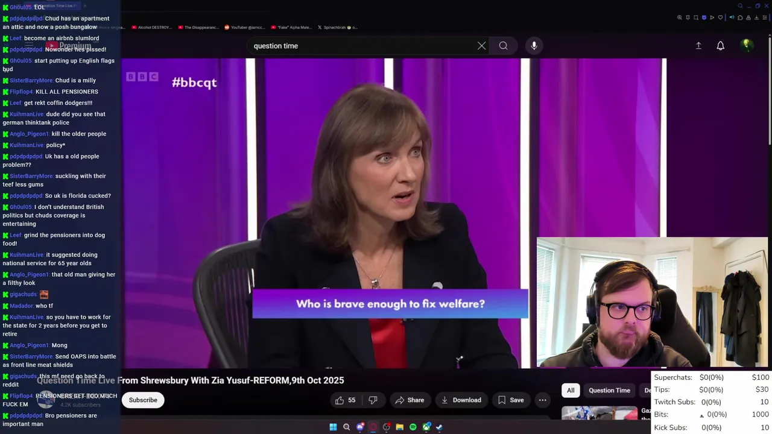The image size is (772, 434).
Task: Click into the question time search field
Action: click(362, 46)
